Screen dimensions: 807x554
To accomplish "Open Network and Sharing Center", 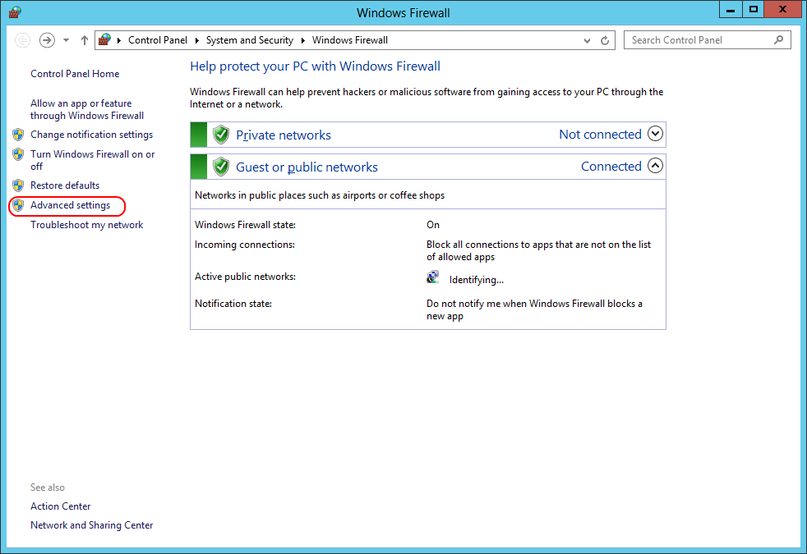I will coord(91,525).
